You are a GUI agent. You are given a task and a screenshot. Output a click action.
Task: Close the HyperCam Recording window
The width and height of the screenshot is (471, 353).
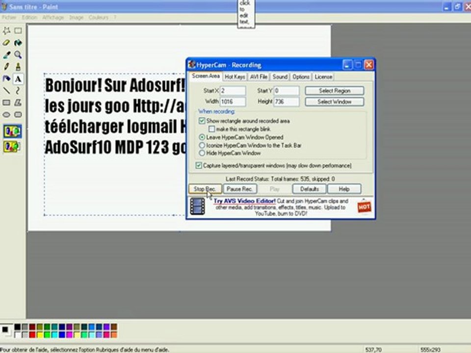[369, 65]
